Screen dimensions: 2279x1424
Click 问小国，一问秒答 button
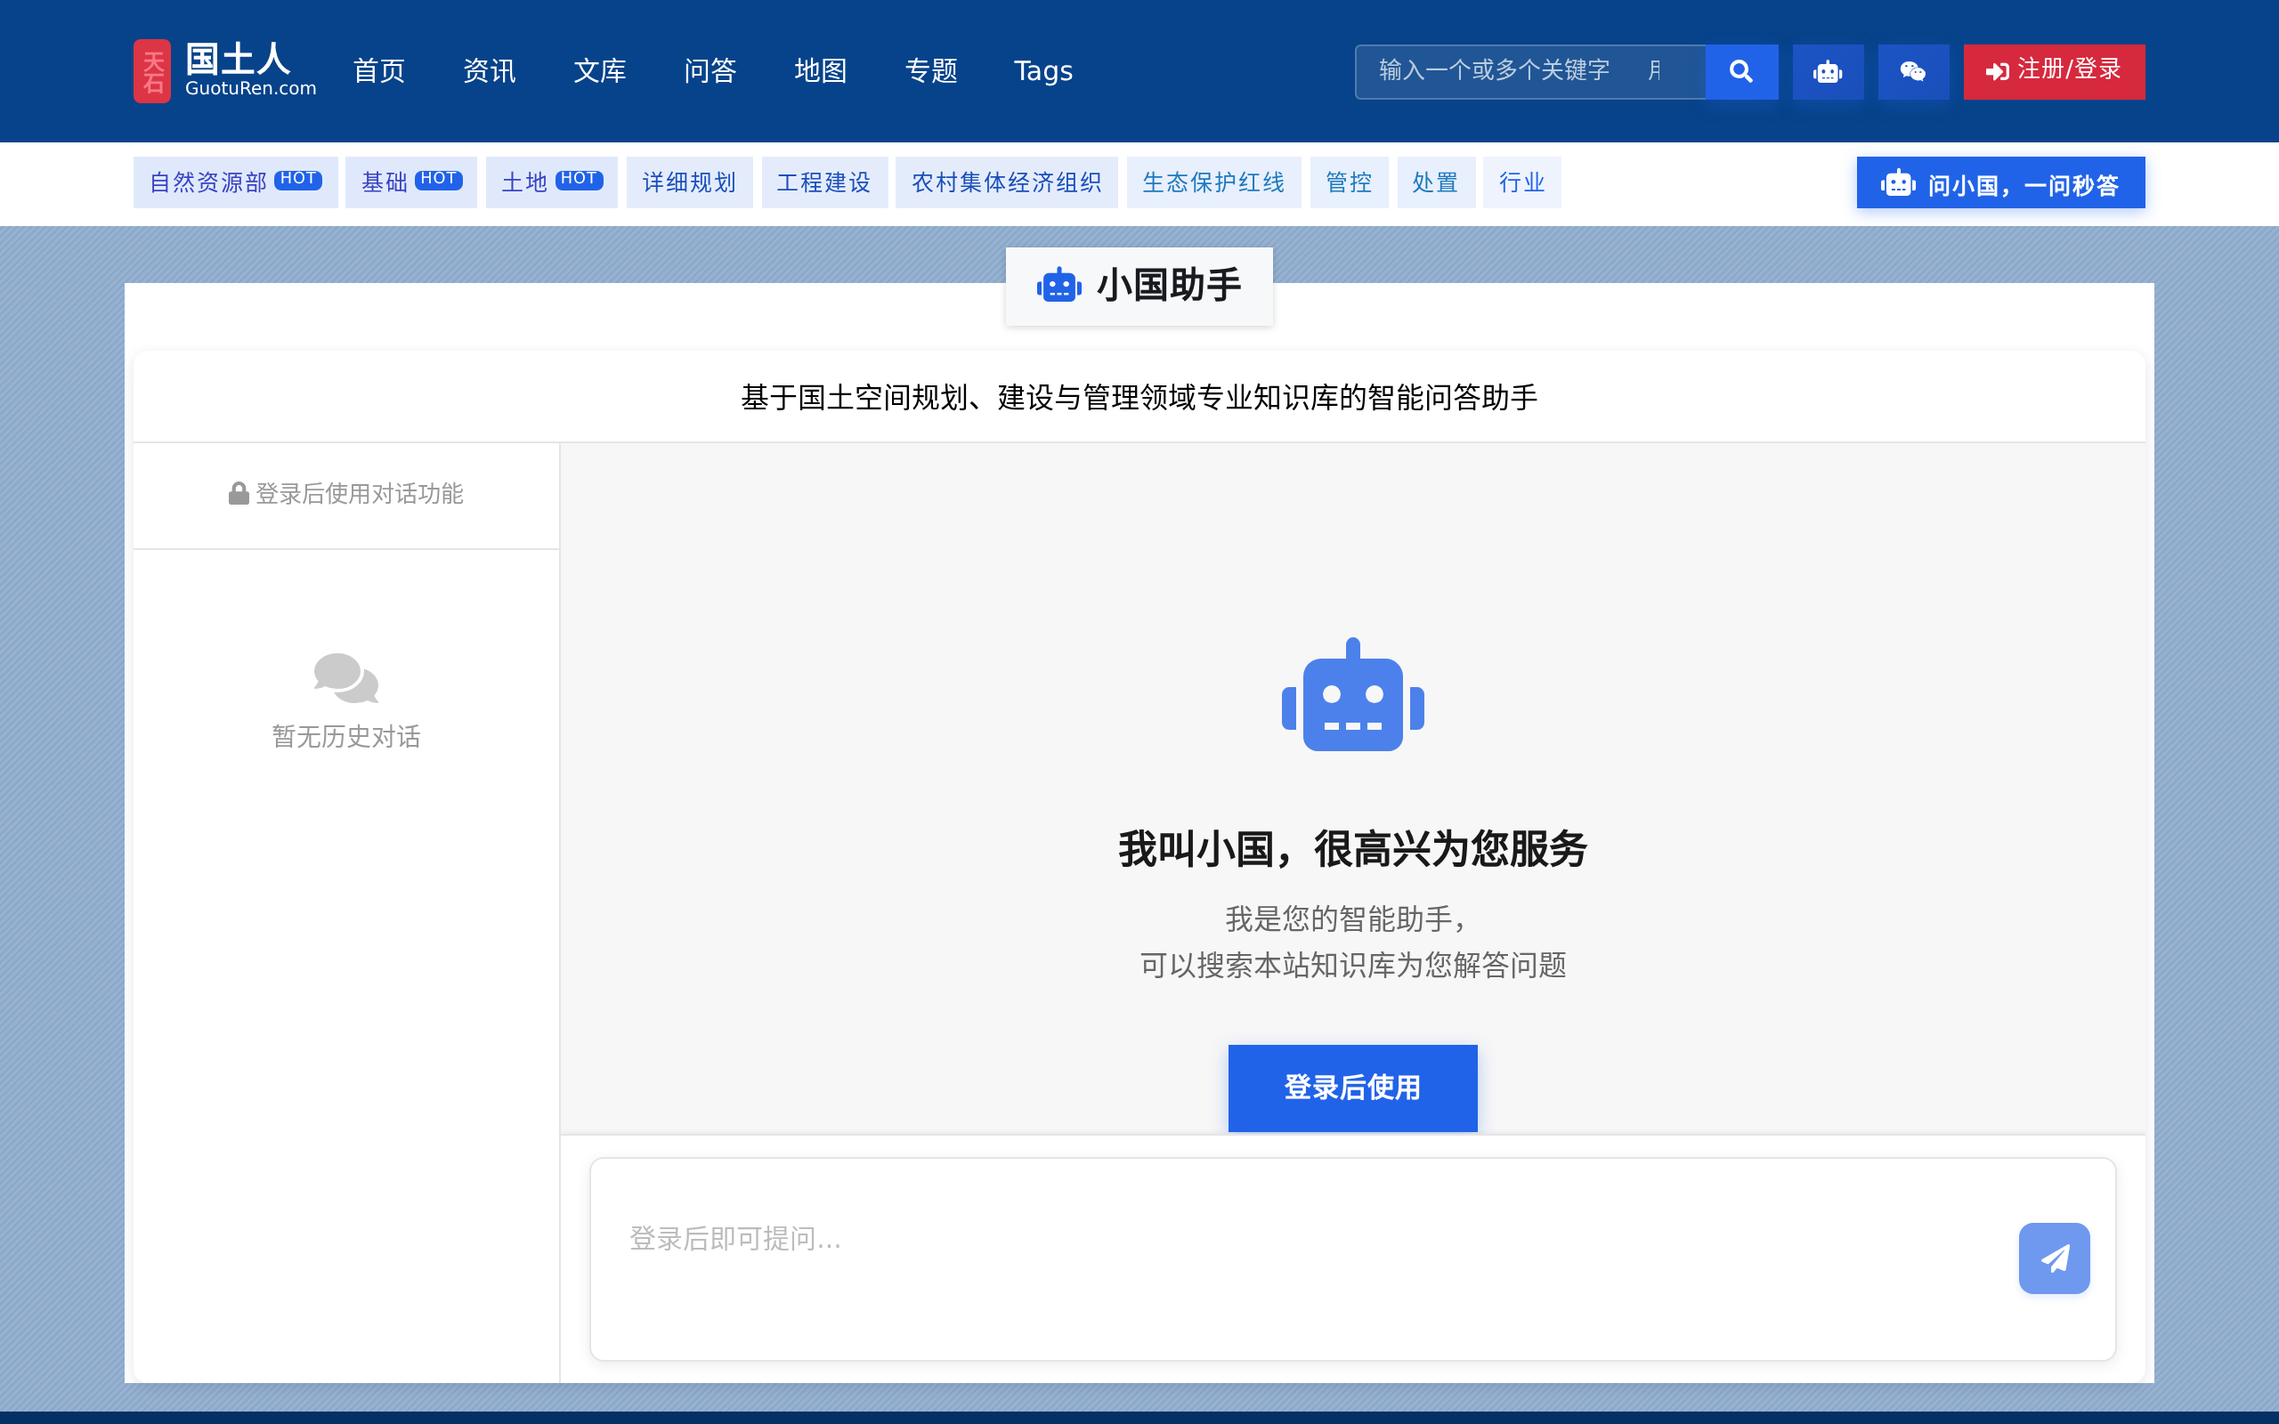tap(2000, 182)
